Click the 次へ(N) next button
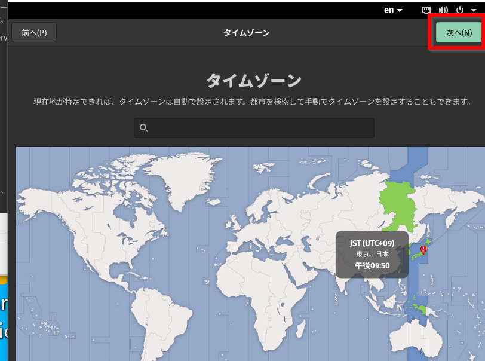 point(458,33)
